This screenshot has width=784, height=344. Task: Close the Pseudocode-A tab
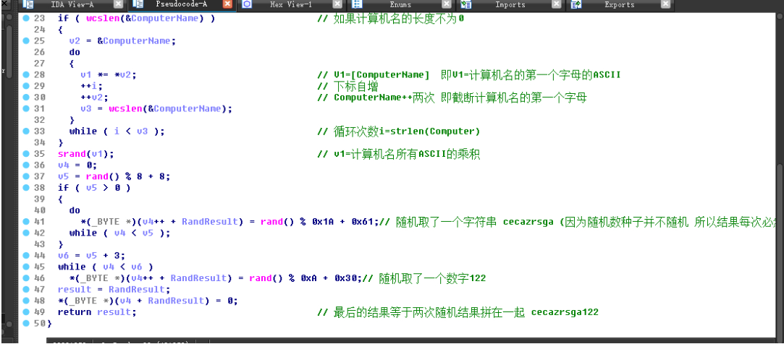pos(227,4)
